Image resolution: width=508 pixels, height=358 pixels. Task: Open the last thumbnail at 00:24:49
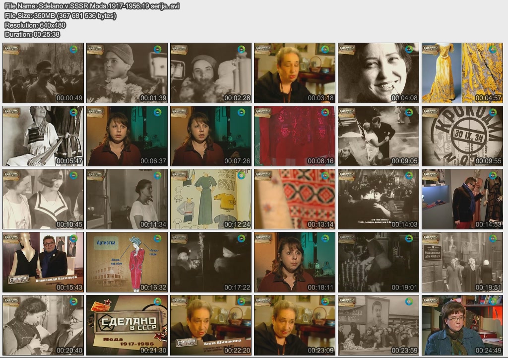[462, 325]
